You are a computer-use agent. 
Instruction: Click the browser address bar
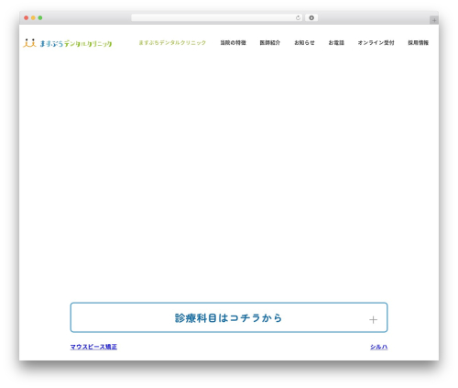(217, 18)
